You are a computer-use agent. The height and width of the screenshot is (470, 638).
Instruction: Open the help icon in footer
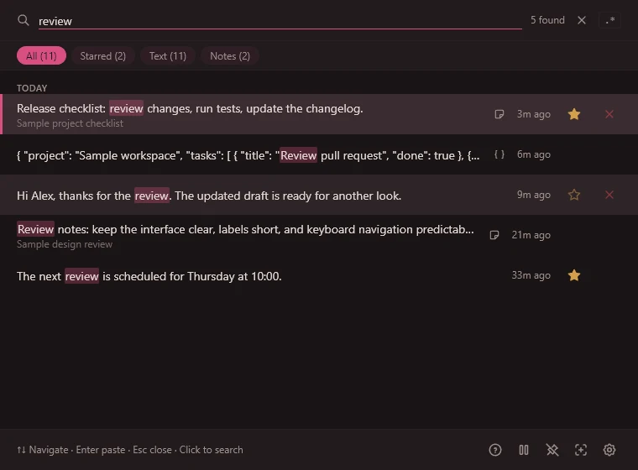(494, 450)
